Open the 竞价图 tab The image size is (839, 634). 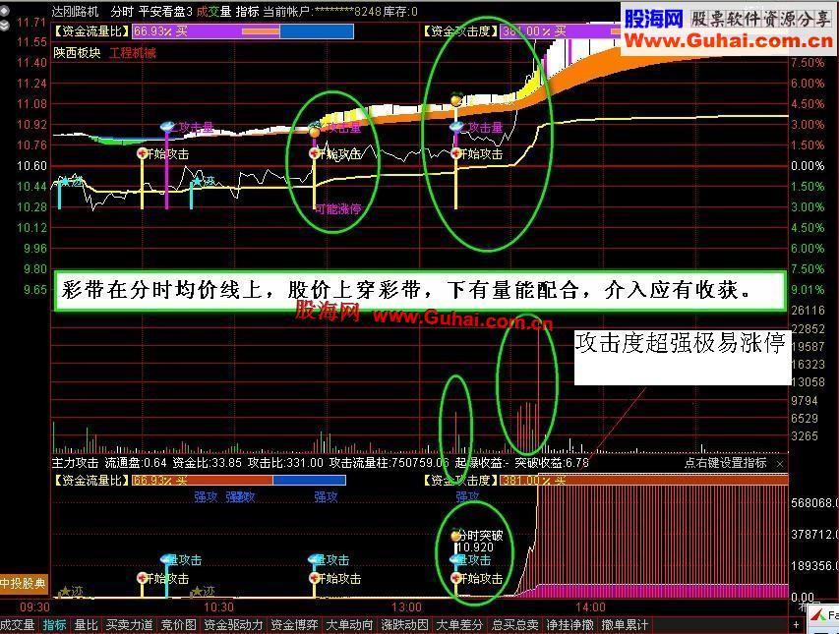178,625
